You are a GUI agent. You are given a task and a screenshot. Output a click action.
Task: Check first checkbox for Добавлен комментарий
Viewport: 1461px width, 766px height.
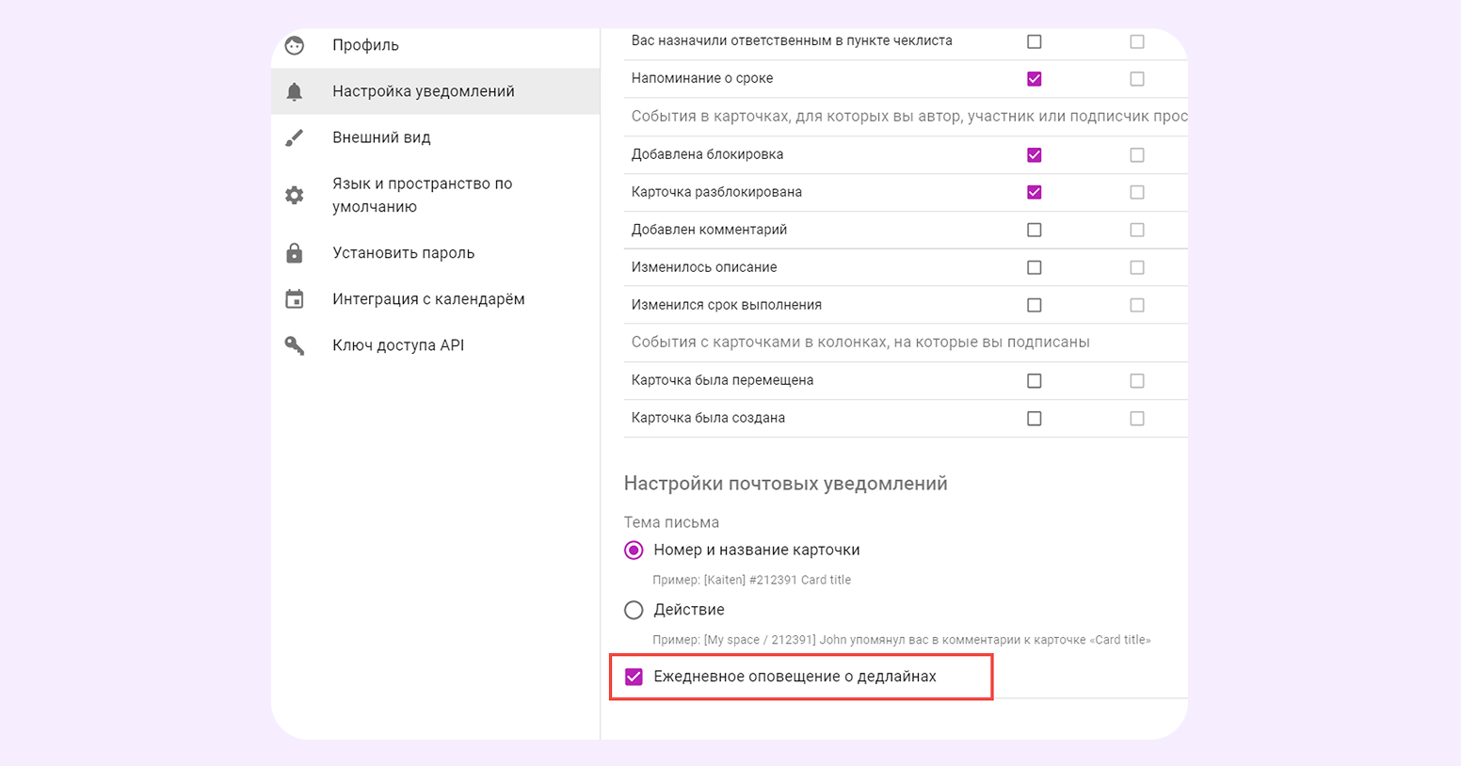click(x=1035, y=230)
